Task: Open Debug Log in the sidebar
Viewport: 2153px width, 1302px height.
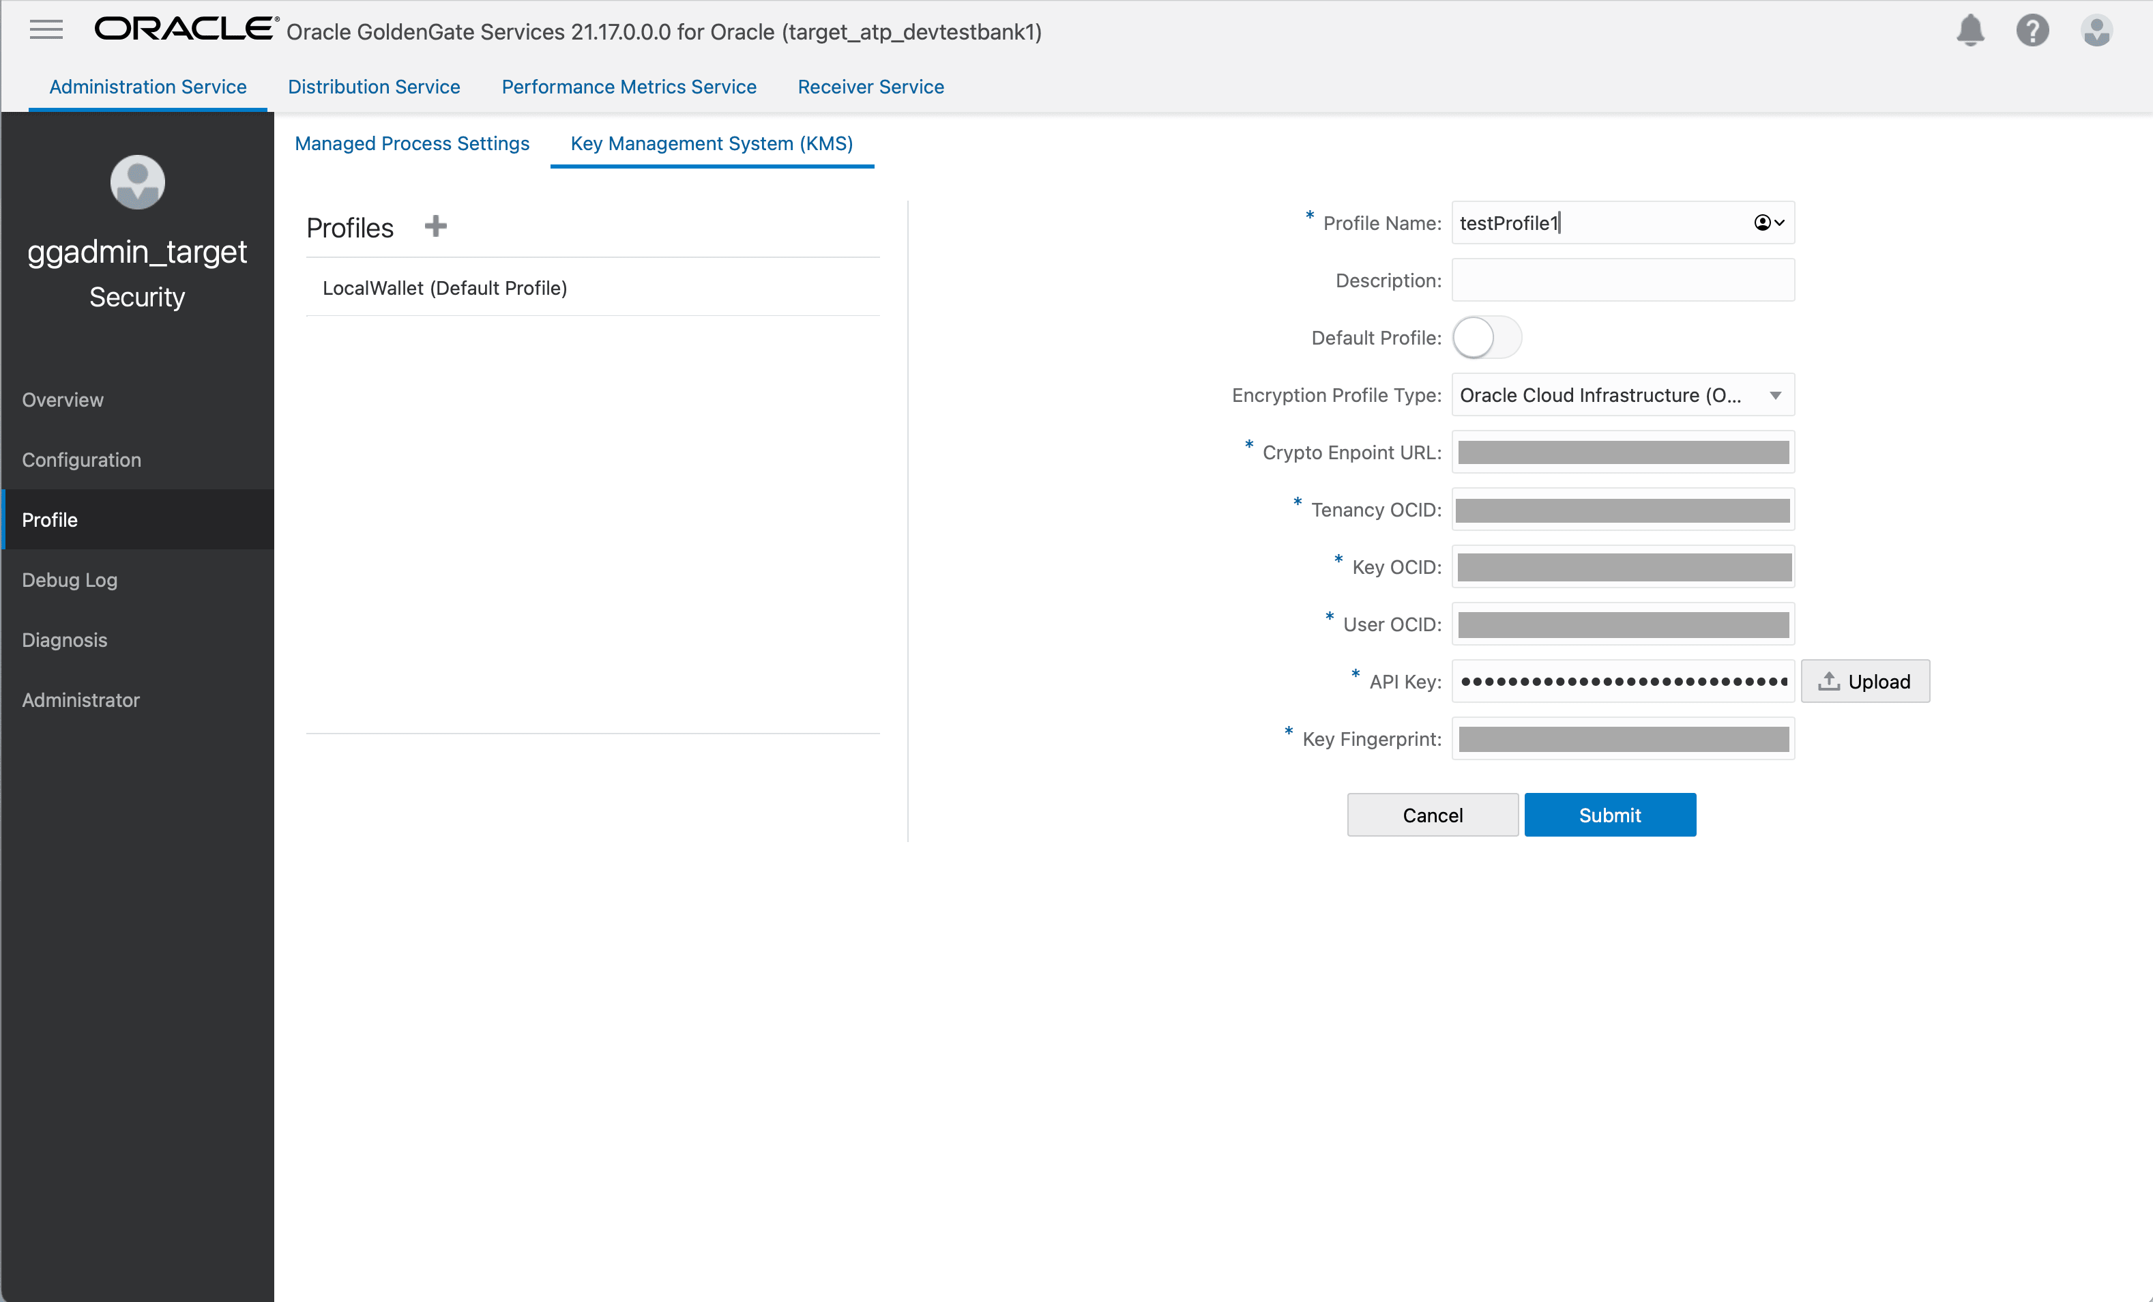Action: coord(69,580)
